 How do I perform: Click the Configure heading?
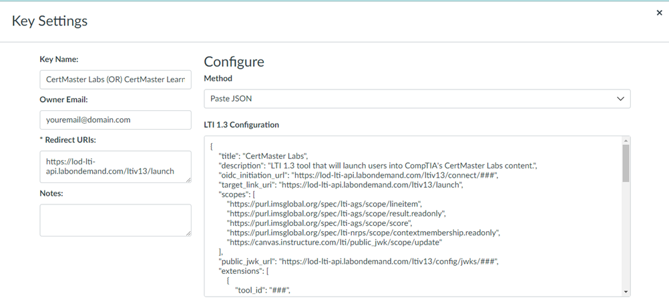(234, 61)
